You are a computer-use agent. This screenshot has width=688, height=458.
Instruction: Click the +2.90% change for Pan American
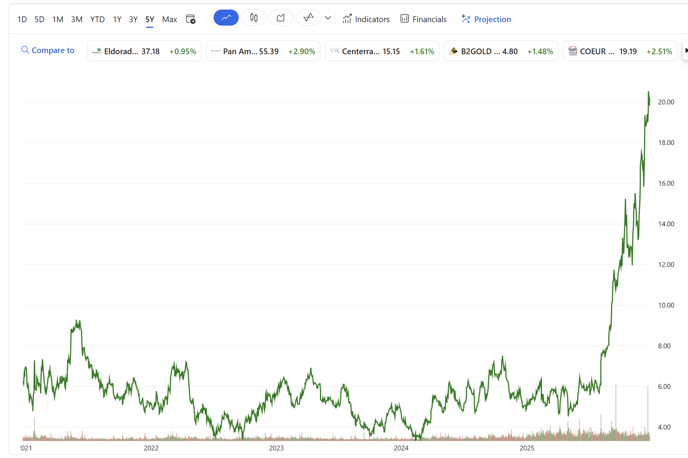click(x=302, y=52)
